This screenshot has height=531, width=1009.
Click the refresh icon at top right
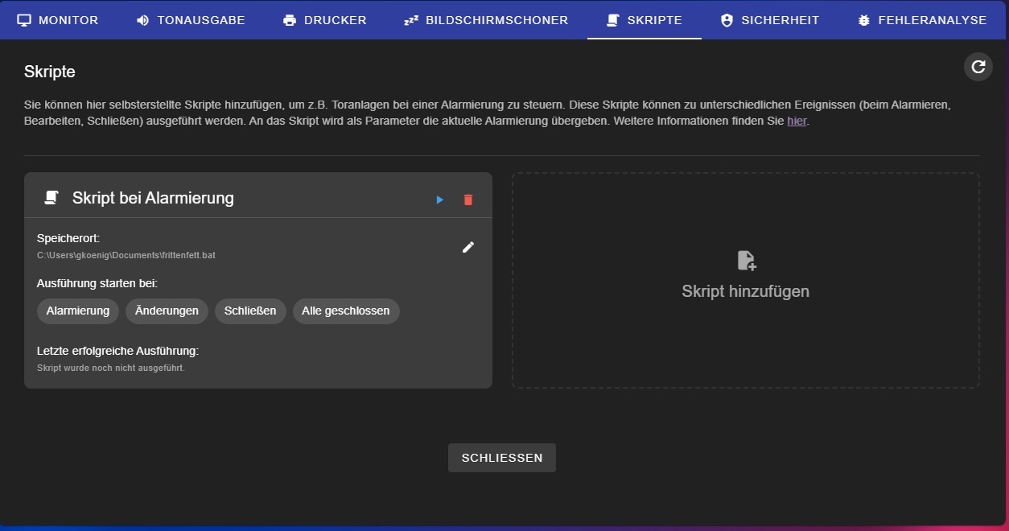pyautogui.click(x=978, y=67)
